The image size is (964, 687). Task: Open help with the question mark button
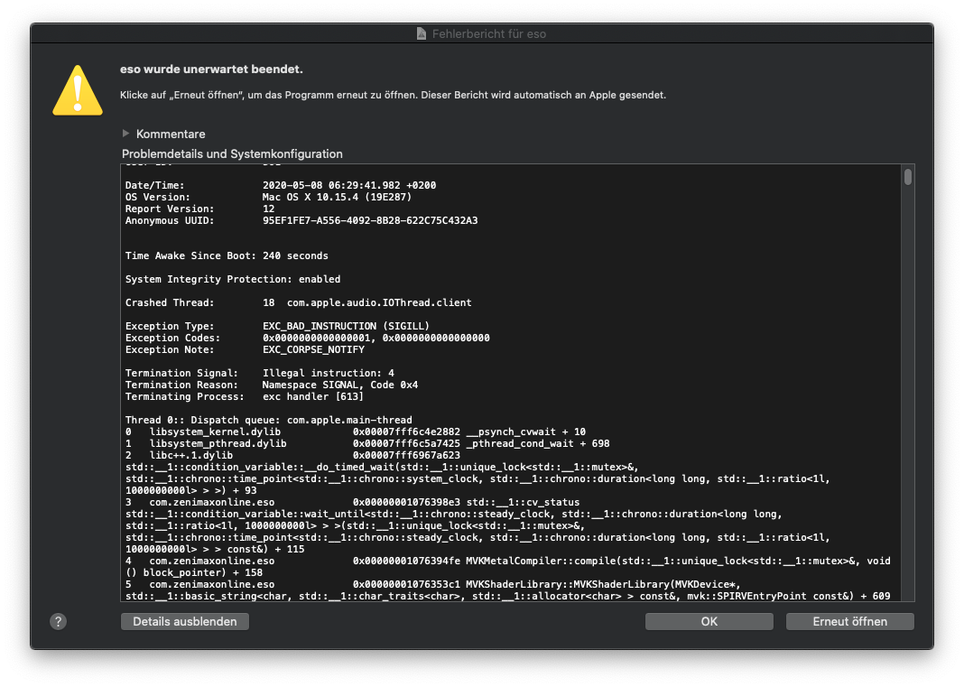click(x=59, y=621)
